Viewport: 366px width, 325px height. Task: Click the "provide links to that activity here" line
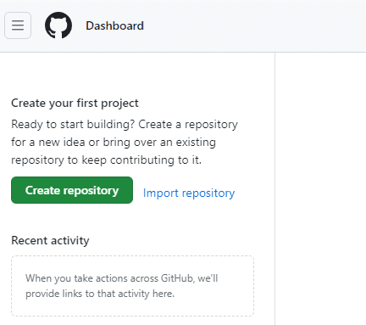(100, 294)
